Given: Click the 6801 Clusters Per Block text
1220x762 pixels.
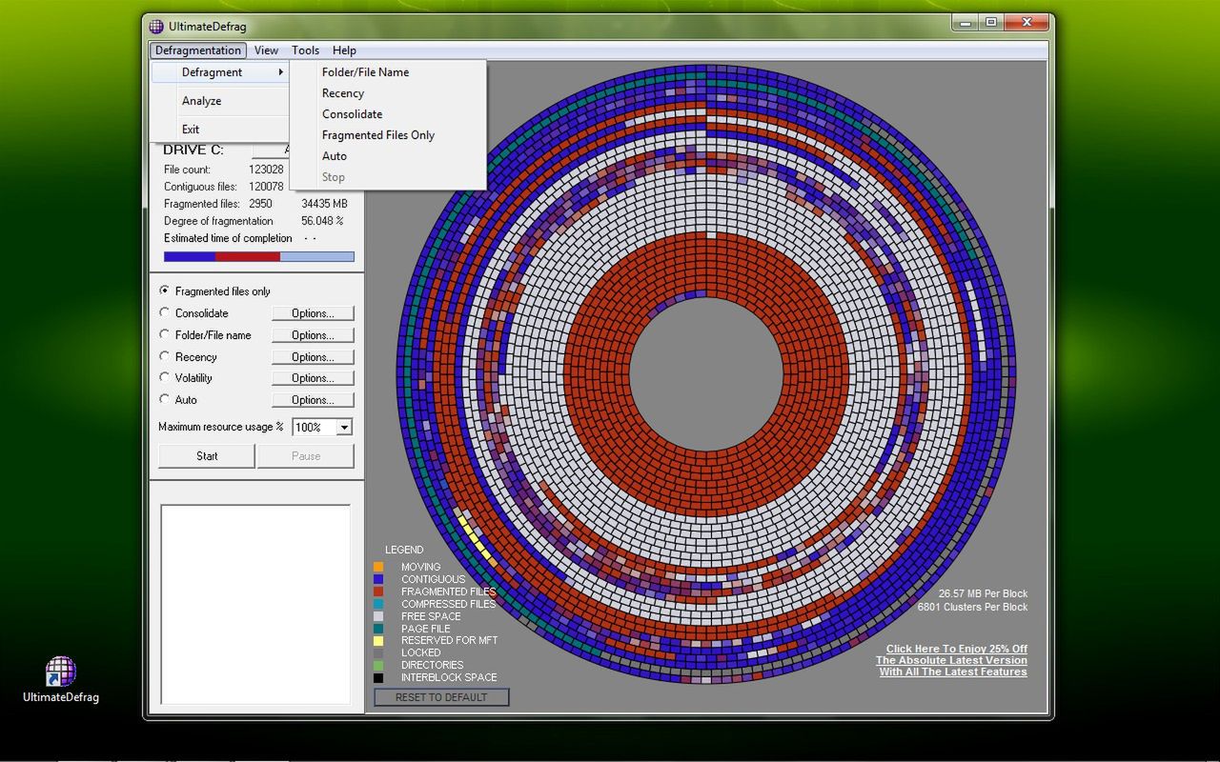Looking at the screenshot, I should click(x=972, y=607).
